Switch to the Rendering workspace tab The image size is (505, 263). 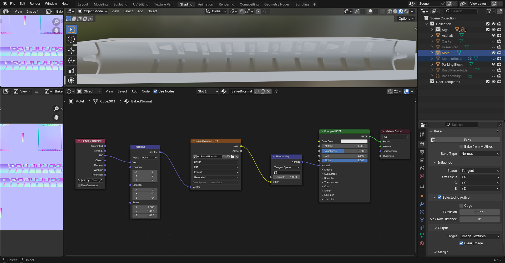(226, 4)
